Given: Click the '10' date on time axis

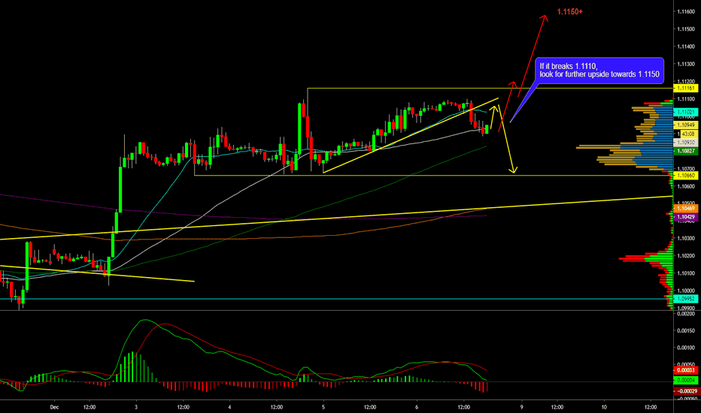Looking at the screenshot, I should [604, 408].
